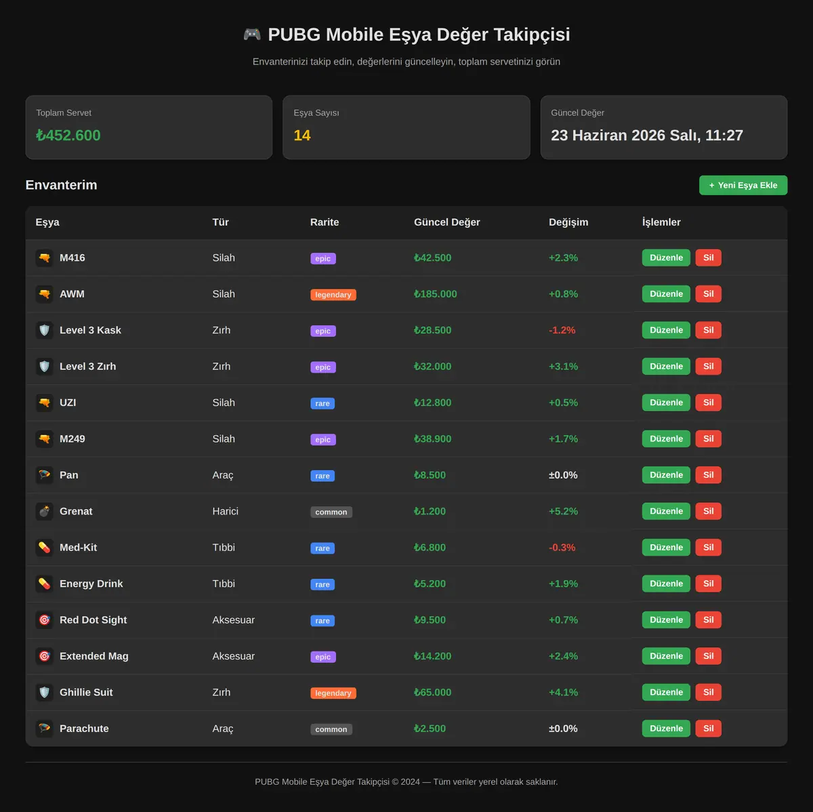Viewport: 813px width, 812px height.
Task: Click the parachute icon beside Pan
Action: (x=44, y=475)
